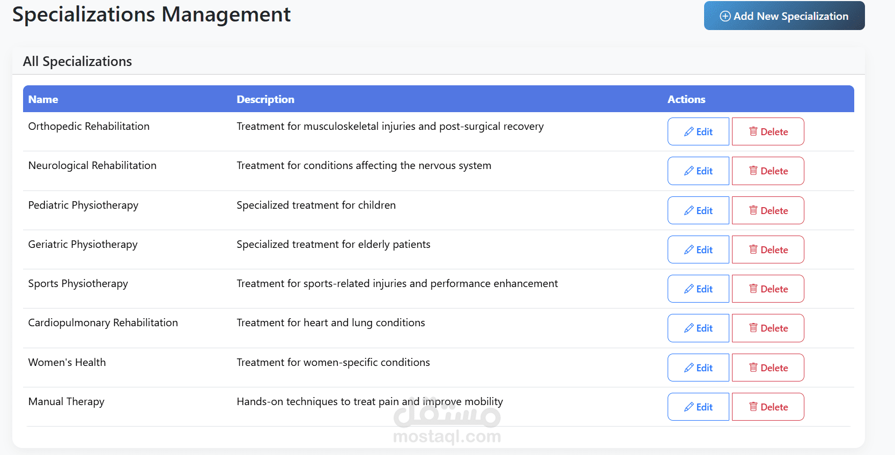This screenshot has height=455, width=895.
Task: Edit Orthopedic Rehabilitation specialization
Action: coord(698,131)
